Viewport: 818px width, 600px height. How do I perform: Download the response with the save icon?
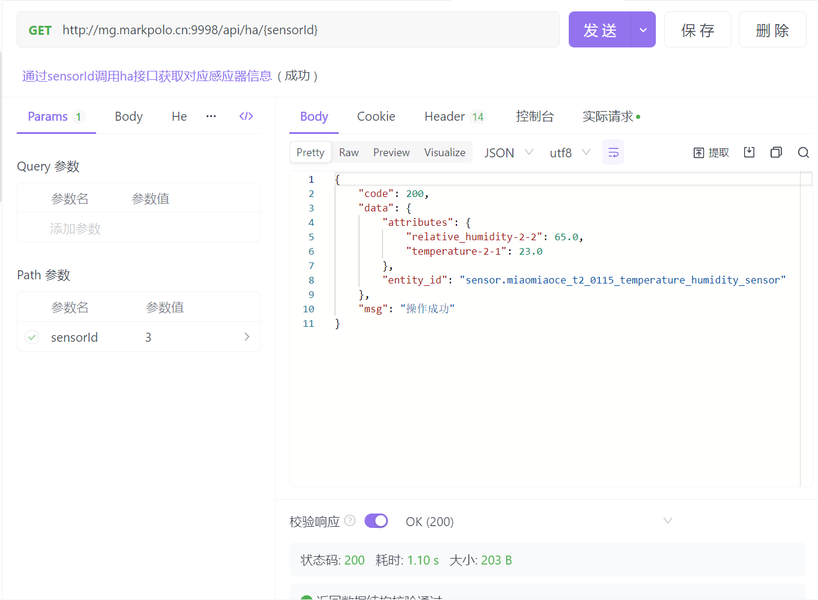749,153
